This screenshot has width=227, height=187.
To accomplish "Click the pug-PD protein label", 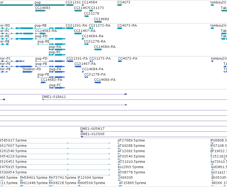I will 41,59.
